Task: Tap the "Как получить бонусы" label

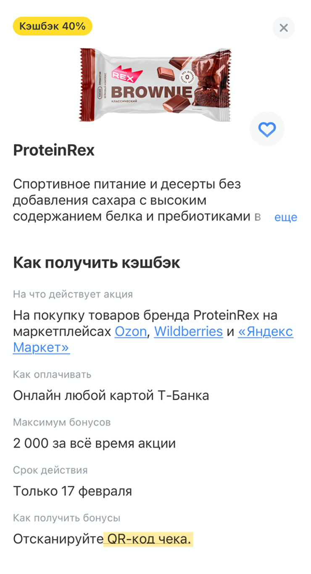Action: [66, 518]
